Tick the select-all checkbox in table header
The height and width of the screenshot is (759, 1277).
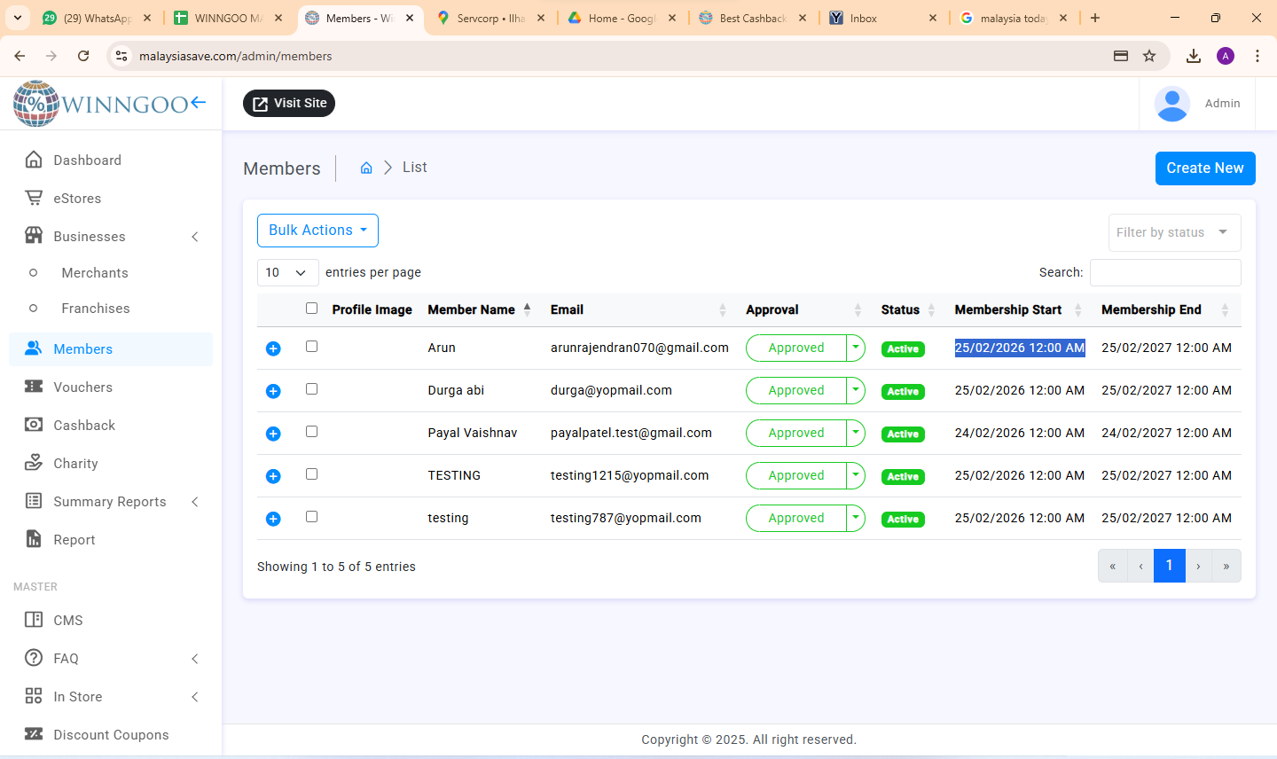click(311, 309)
